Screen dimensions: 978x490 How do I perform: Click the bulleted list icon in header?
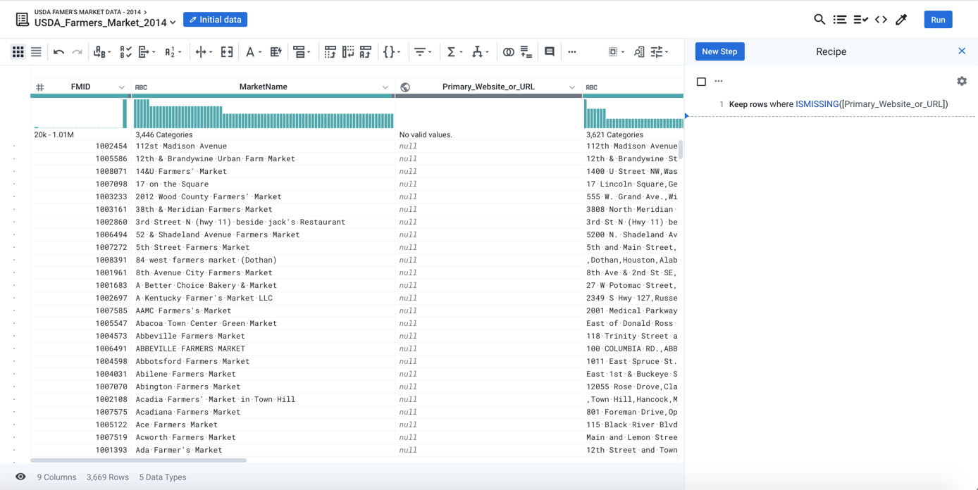839,20
